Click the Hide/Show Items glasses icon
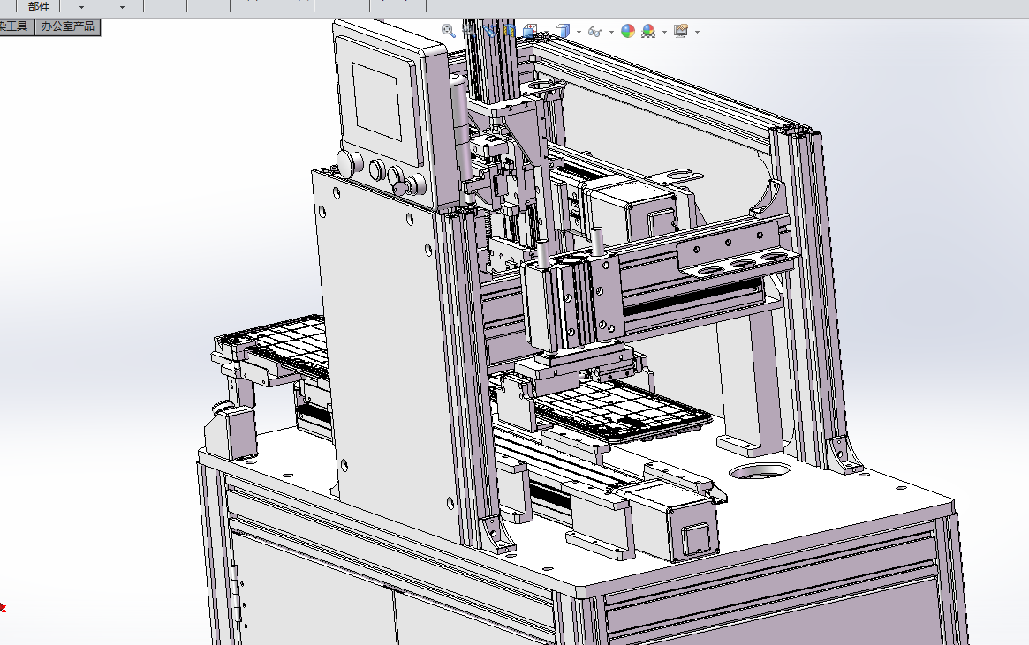The image size is (1029, 645). tap(595, 31)
